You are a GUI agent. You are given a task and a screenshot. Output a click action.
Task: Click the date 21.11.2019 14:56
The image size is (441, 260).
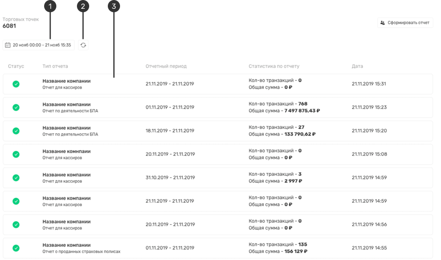coord(369,225)
